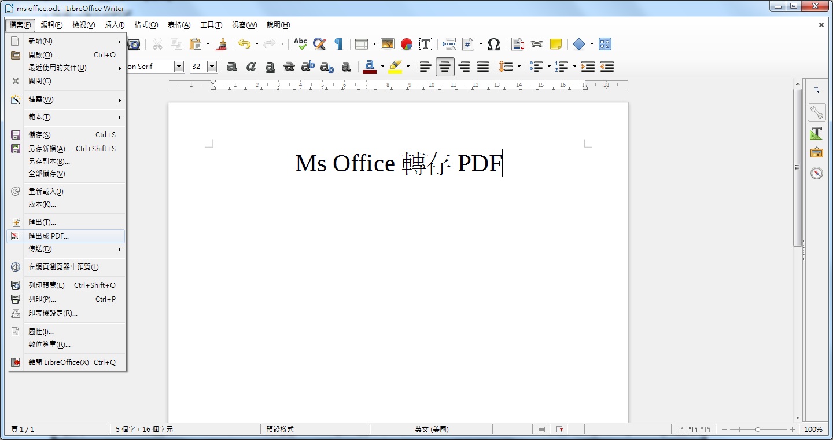The width and height of the screenshot is (833, 440).
Task: Click the zoom slider in status bar
Action: pyautogui.click(x=758, y=430)
